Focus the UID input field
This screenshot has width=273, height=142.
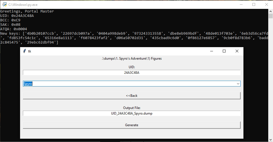click(132, 73)
